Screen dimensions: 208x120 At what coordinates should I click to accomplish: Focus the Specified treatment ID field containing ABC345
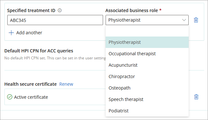(x=55, y=20)
